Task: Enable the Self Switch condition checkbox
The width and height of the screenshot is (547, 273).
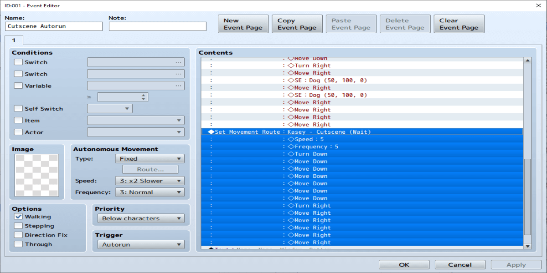Action: (18, 109)
